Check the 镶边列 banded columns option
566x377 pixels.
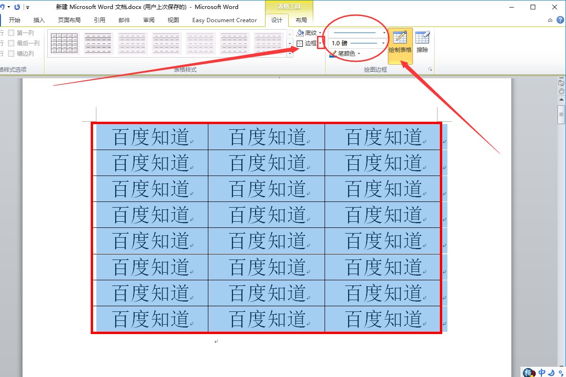[x=11, y=54]
